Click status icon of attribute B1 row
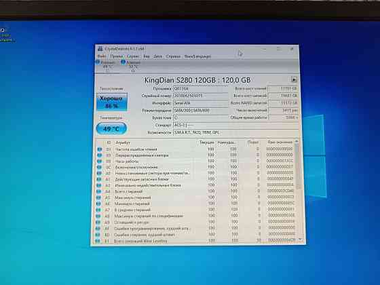This screenshot has width=380, height=285. tap(98, 241)
